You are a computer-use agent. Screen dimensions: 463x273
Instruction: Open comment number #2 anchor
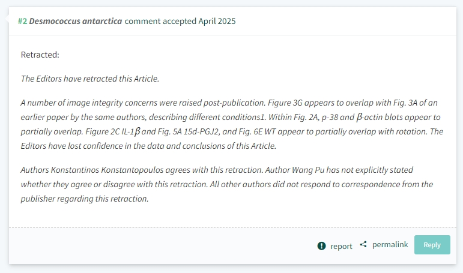(22, 21)
